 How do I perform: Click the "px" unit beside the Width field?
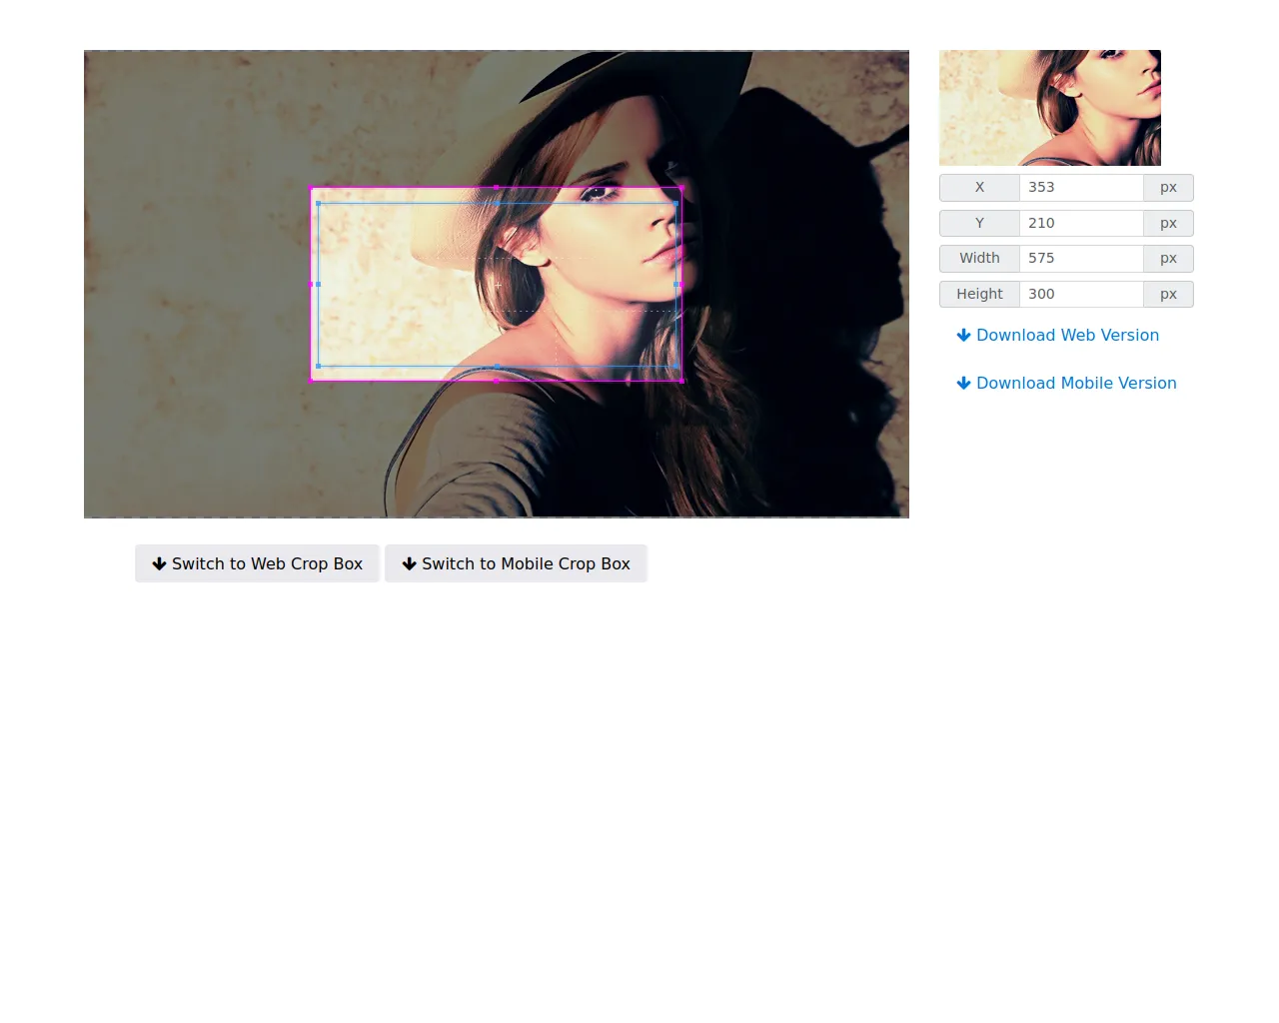pyautogui.click(x=1168, y=259)
